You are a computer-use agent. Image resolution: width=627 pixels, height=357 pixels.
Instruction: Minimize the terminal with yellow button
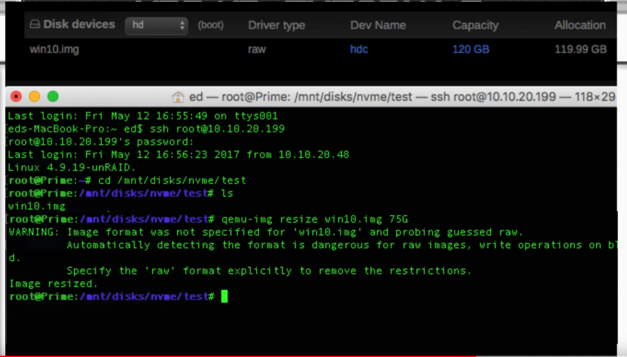tap(34, 96)
